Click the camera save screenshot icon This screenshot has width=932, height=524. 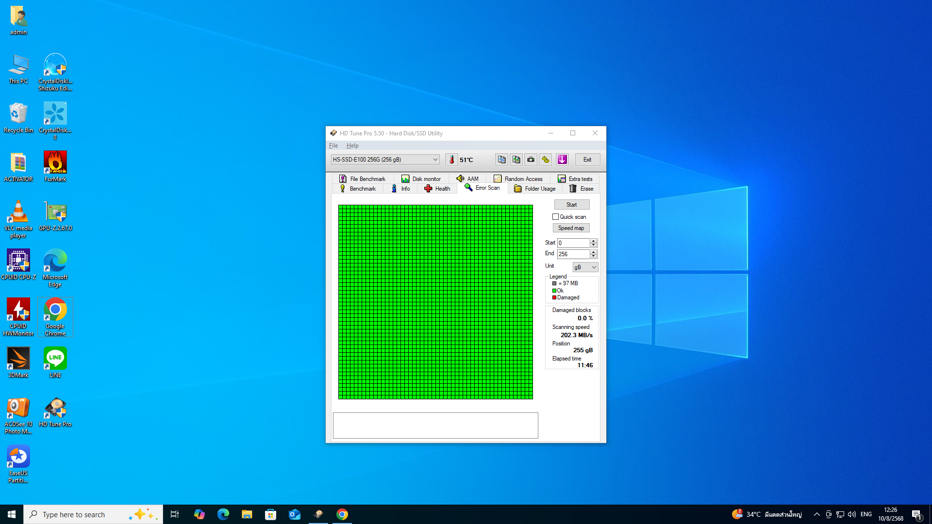pos(531,160)
